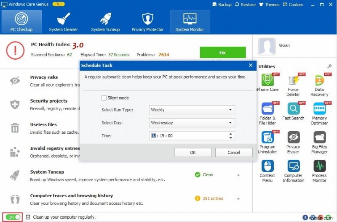Open the System Tuneup tab
This screenshot has width=337, height=222.
105,22
